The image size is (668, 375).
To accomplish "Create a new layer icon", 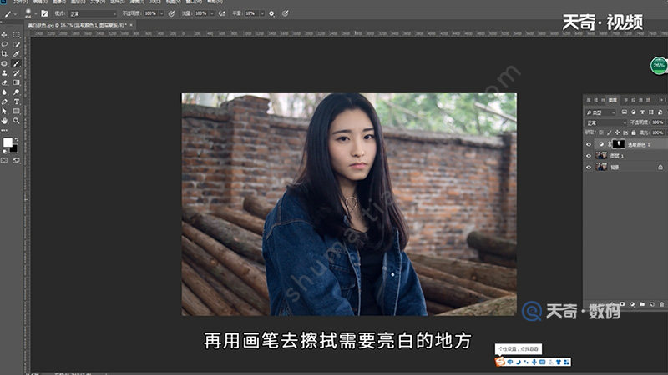I will click(x=652, y=304).
